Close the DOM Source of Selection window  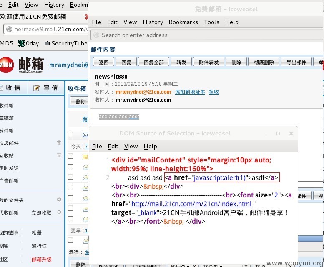coord(291,133)
